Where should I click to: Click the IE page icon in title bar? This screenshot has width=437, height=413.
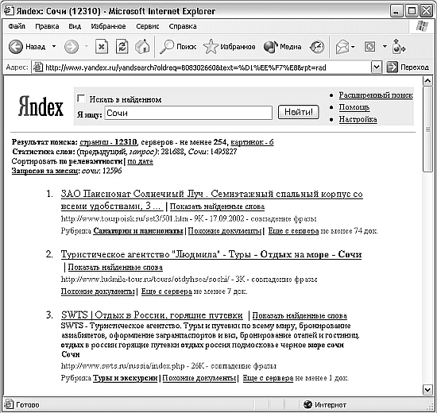(x=9, y=10)
